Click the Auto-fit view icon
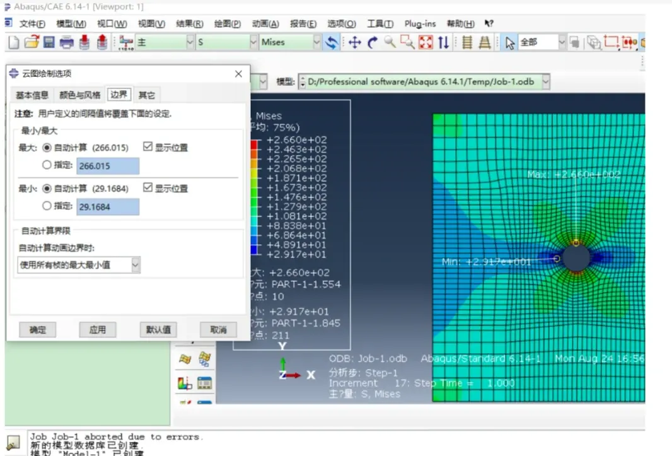672x456 pixels. pos(426,42)
